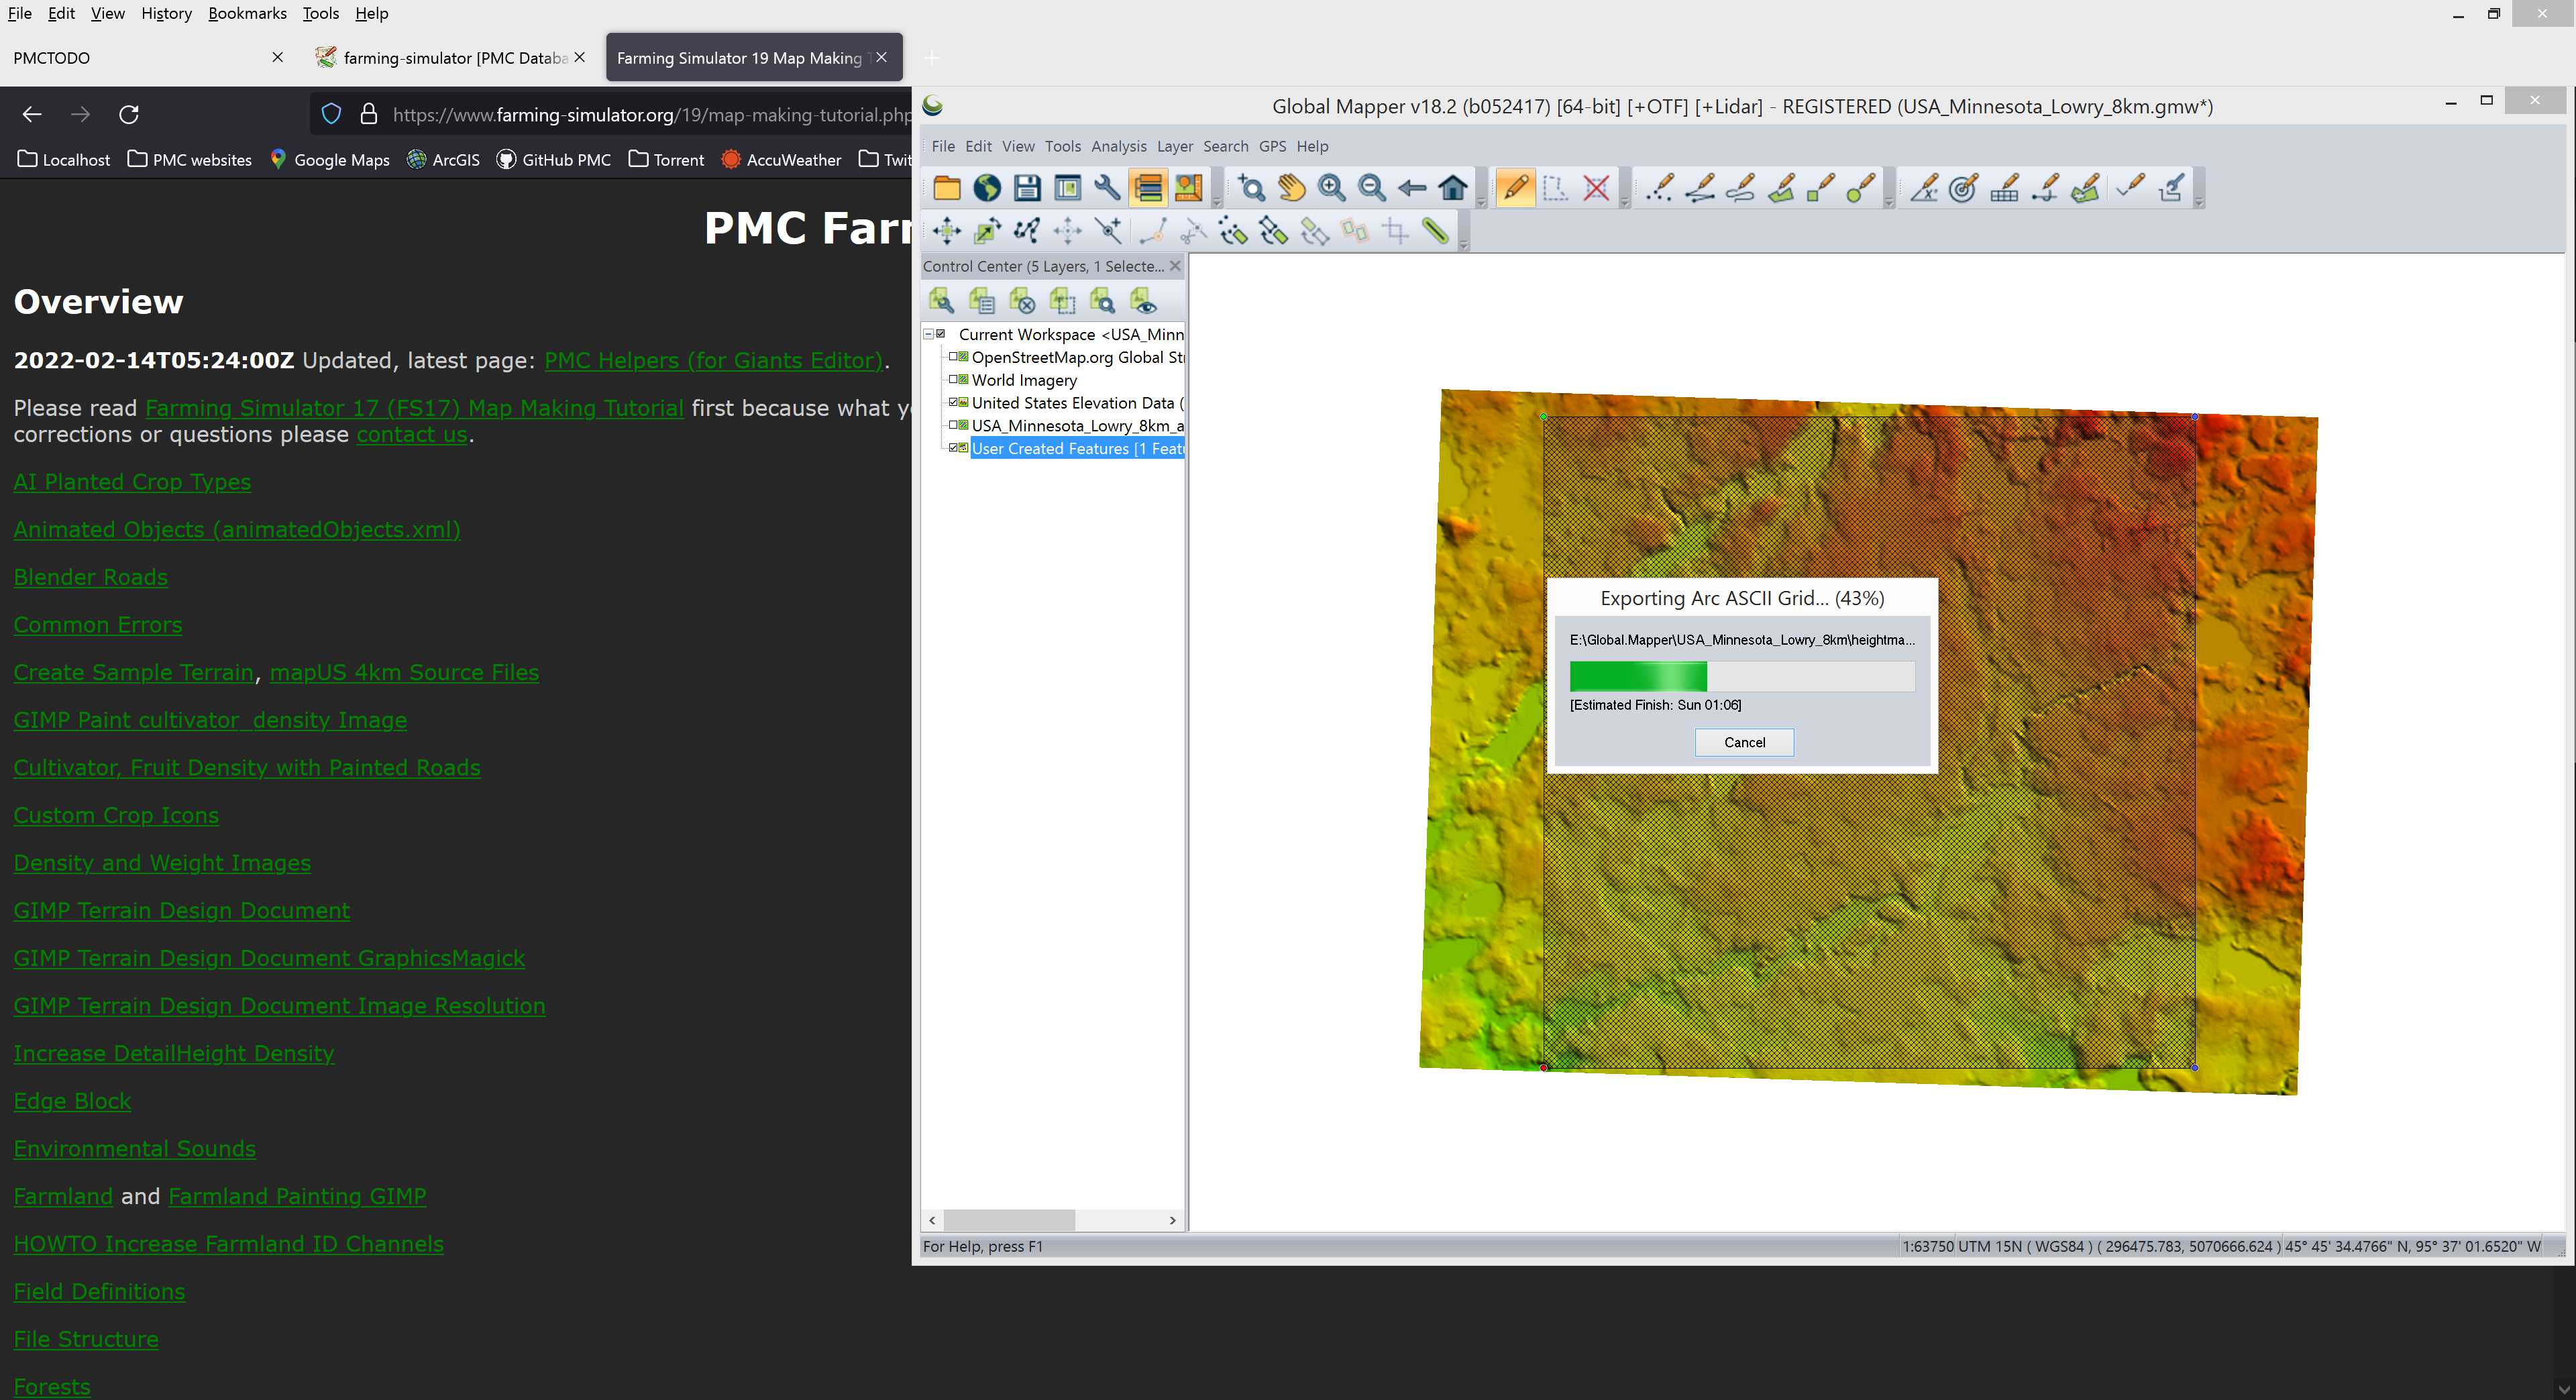Viewport: 2576px width, 1400px height.
Task: Check the OpenStreetMap.org layer checkbox
Action: click(953, 356)
